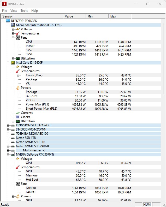The image size is (166, 207).
Task: Click the Clocks square wave icon
Action: coord(18,117)
